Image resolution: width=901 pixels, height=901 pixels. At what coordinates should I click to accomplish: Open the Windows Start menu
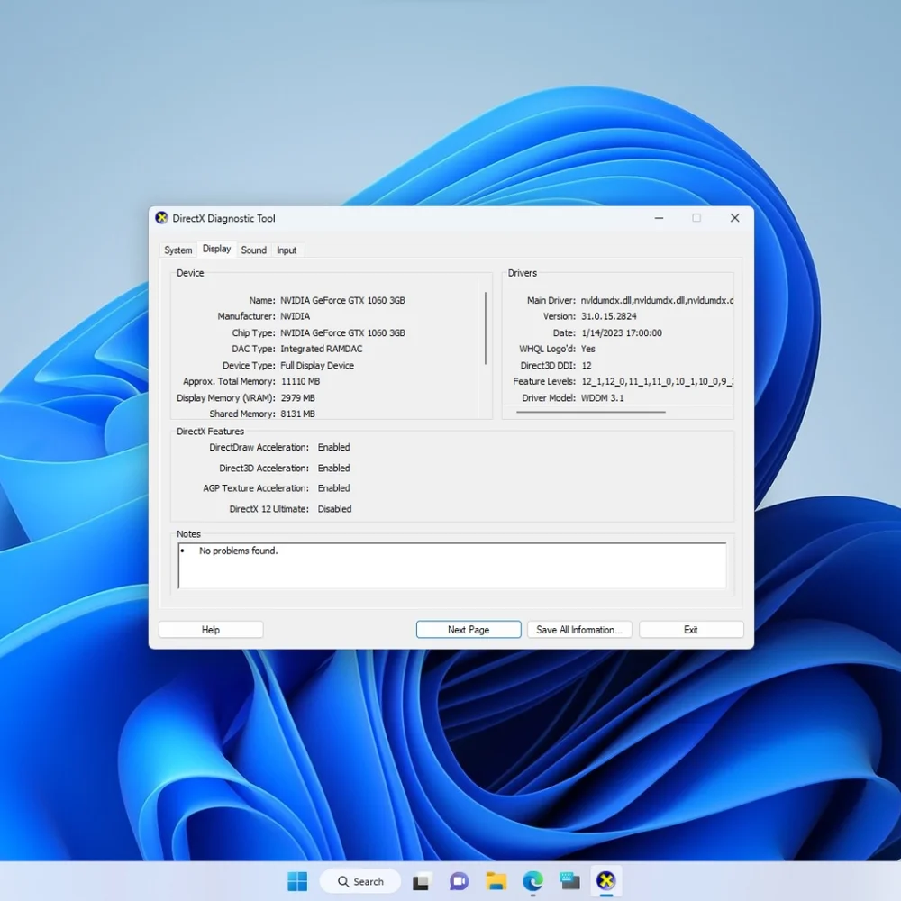[x=297, y=881]
